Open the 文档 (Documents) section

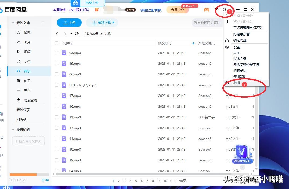[27, 61]
